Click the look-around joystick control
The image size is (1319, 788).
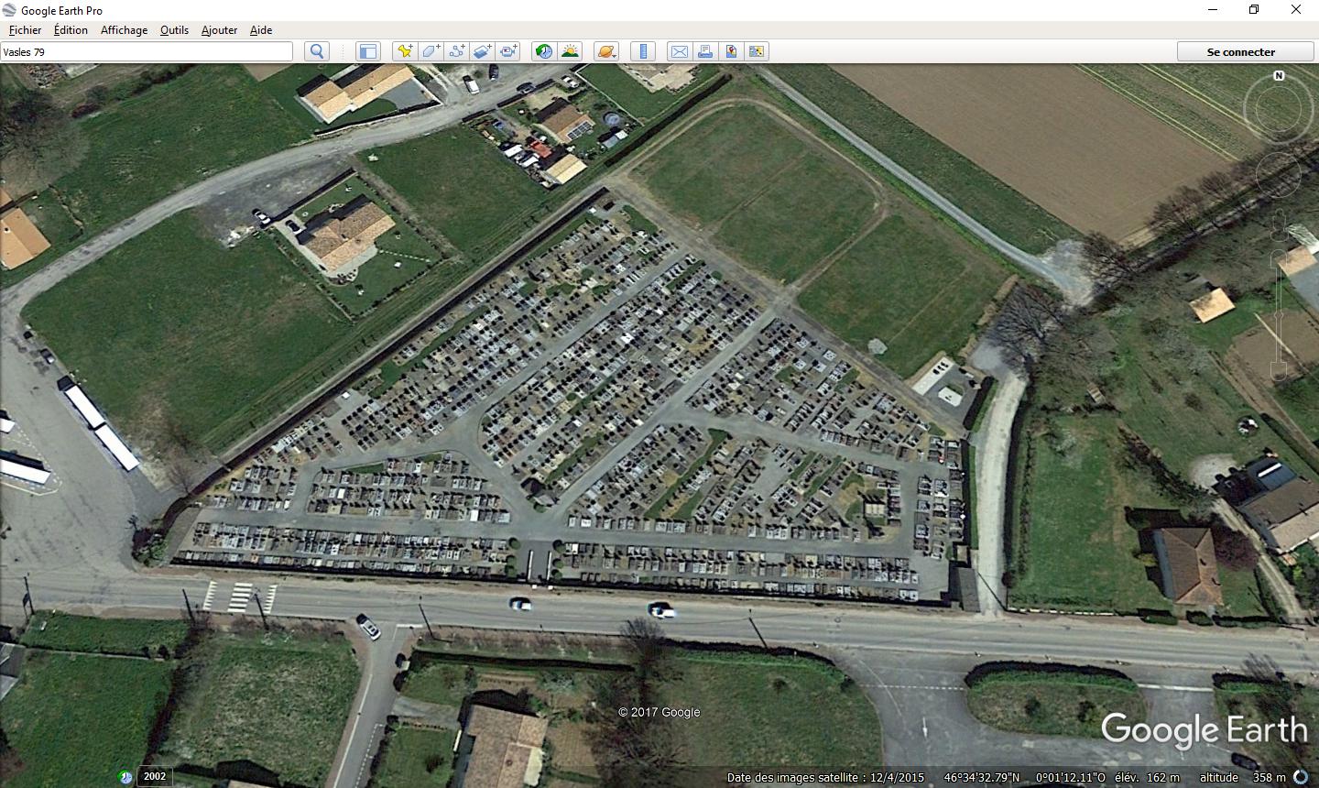[1279, 109]
